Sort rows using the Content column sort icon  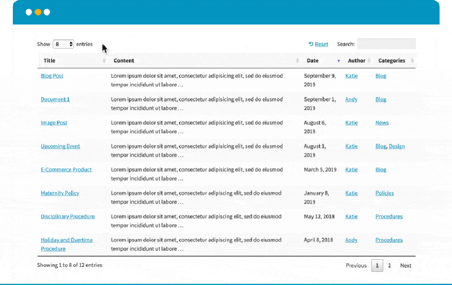click(297, 60)
